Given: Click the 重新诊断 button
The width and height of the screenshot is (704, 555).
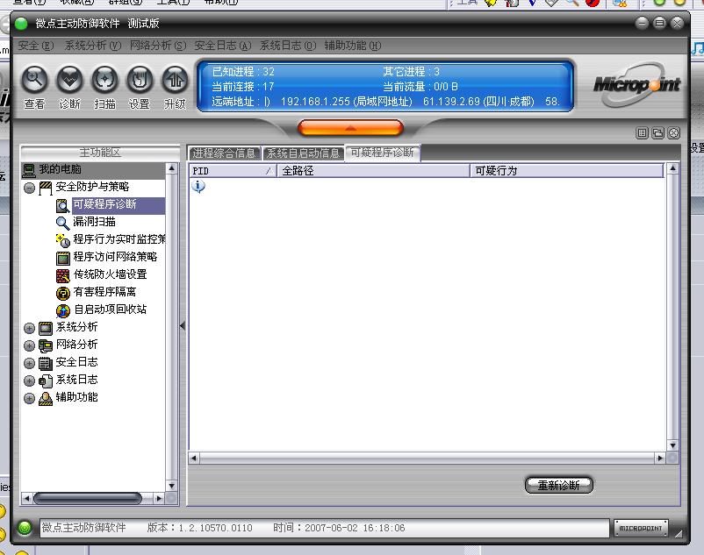Looking at the screenshot, I should click(x=559, y=485).
